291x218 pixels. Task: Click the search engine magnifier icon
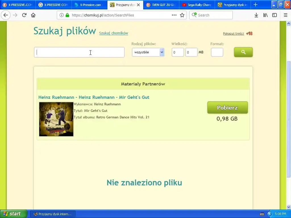coord(194,15)
